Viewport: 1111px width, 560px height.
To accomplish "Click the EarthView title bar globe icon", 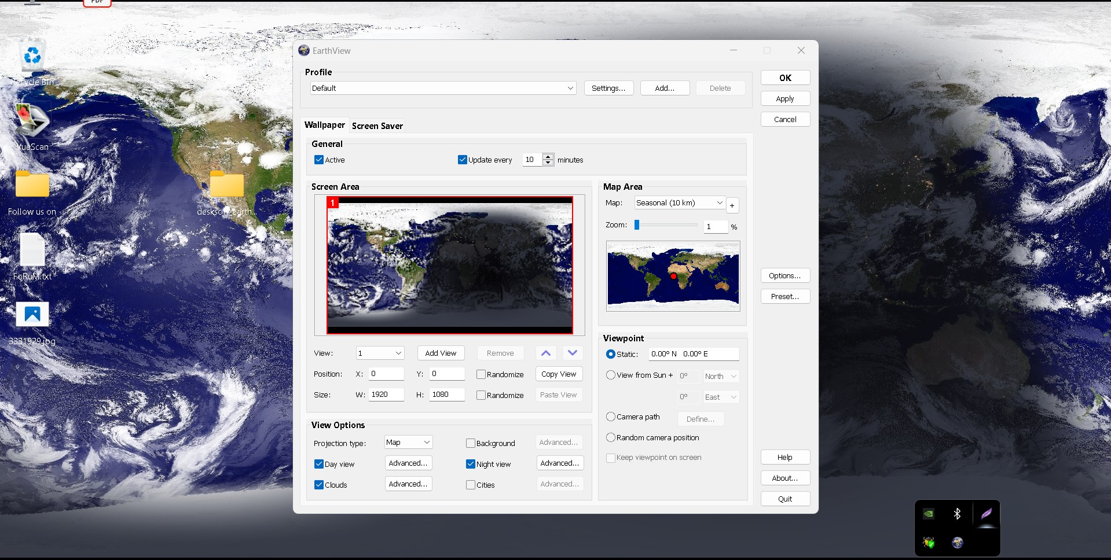I will point(304,50).
